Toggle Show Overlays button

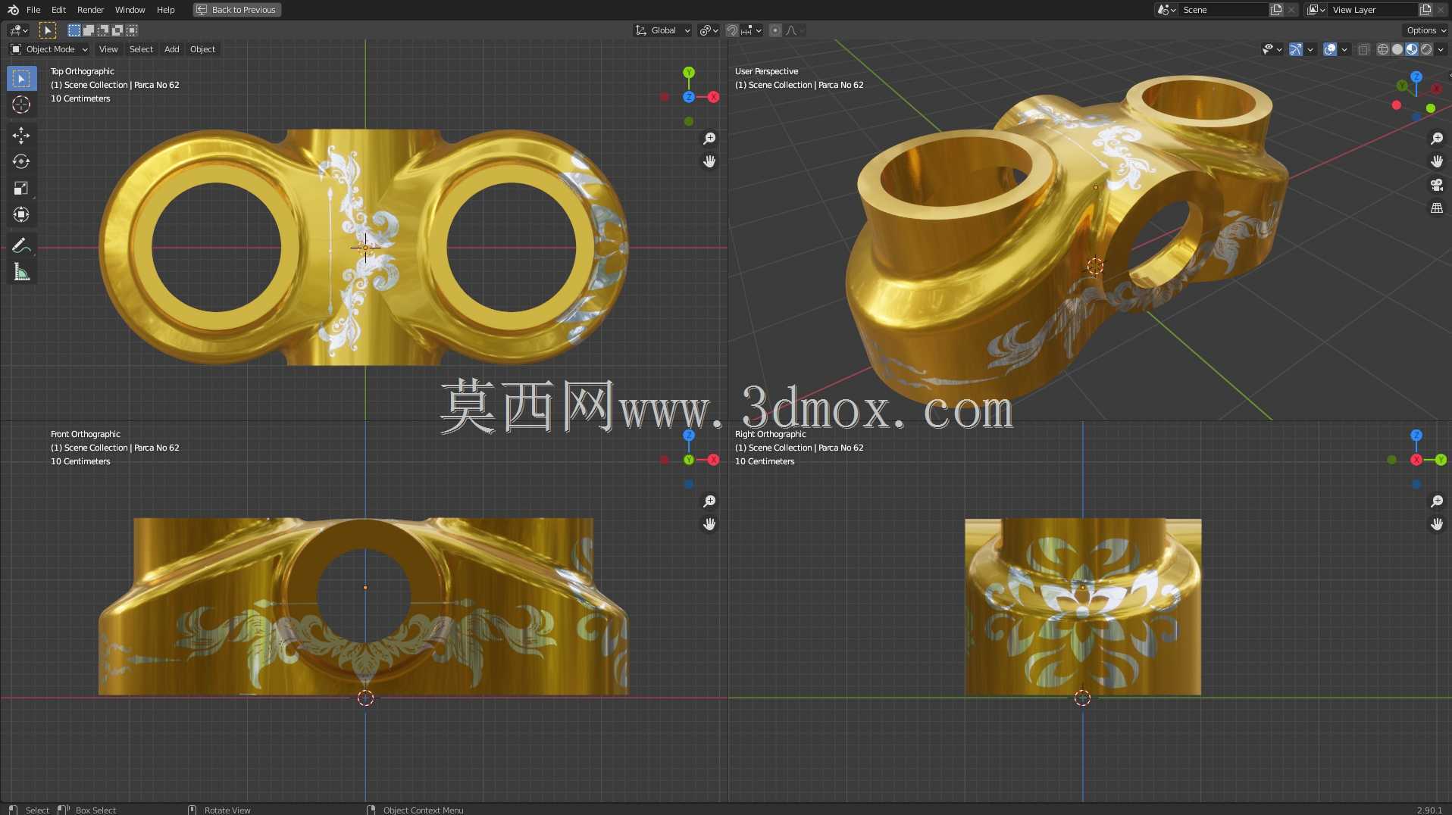(1330, 49)
